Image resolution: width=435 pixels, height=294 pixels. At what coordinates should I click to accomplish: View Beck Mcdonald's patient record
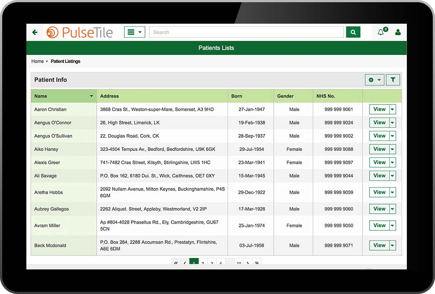click(379, 246)
